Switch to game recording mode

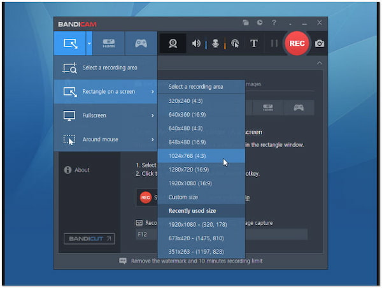[141, 44]
